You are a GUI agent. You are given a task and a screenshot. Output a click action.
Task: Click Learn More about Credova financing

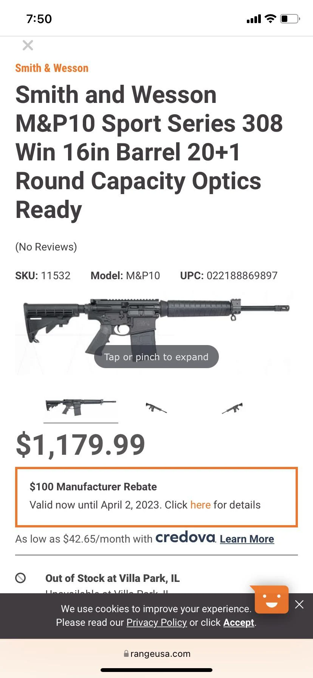pos(246,539)
